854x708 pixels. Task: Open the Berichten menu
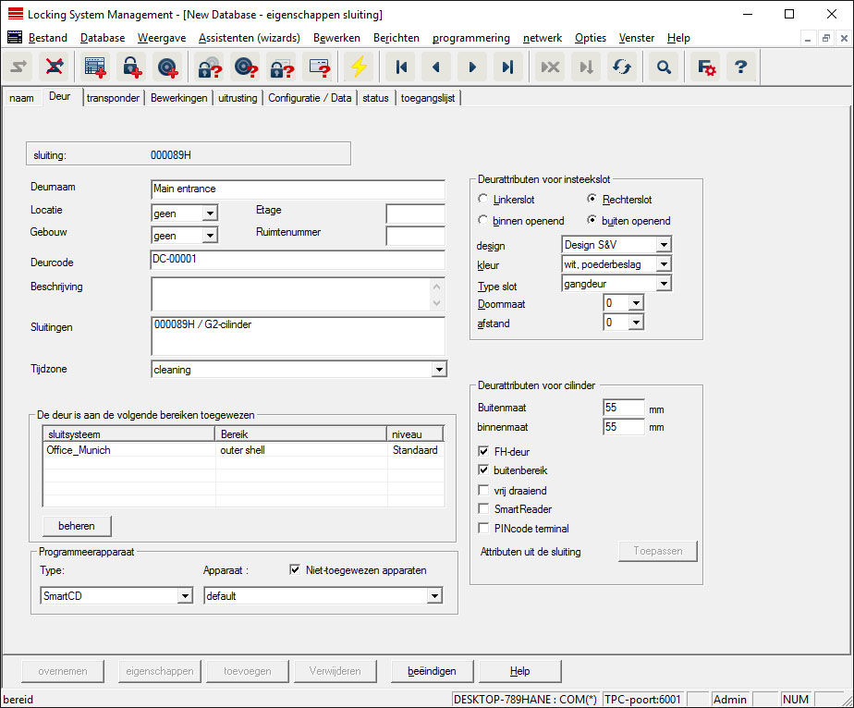click(x=396, y=38)
